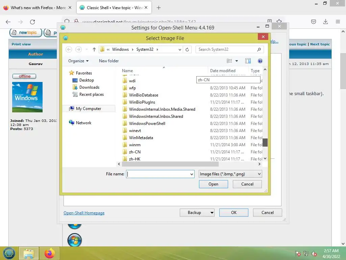
Task: Reload the page in Firefox
Action: click(32, 22)
